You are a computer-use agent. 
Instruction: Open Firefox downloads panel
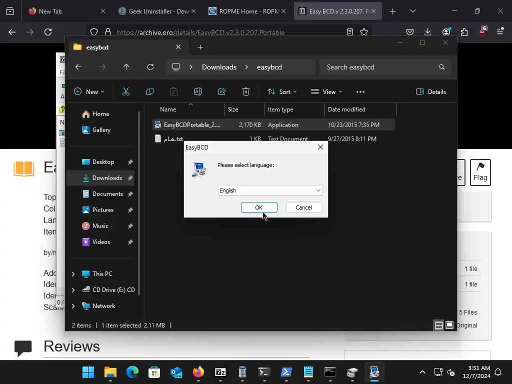tap(428, 32)
